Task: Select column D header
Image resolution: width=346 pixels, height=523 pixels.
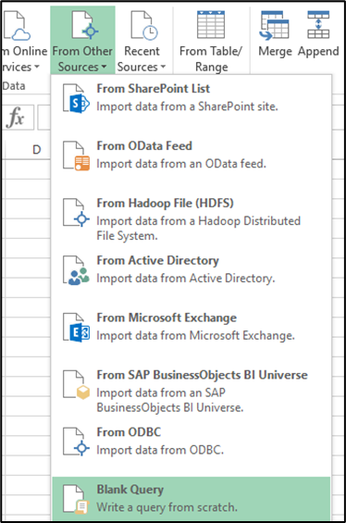Action: 36,149
